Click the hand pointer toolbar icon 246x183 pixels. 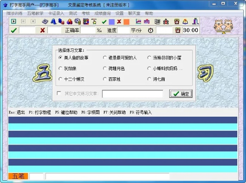pos(94,22)
